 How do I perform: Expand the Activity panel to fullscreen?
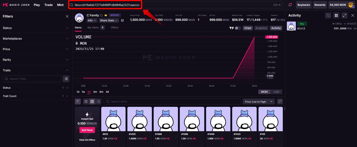pyautogui.click(x=344, y=15)
